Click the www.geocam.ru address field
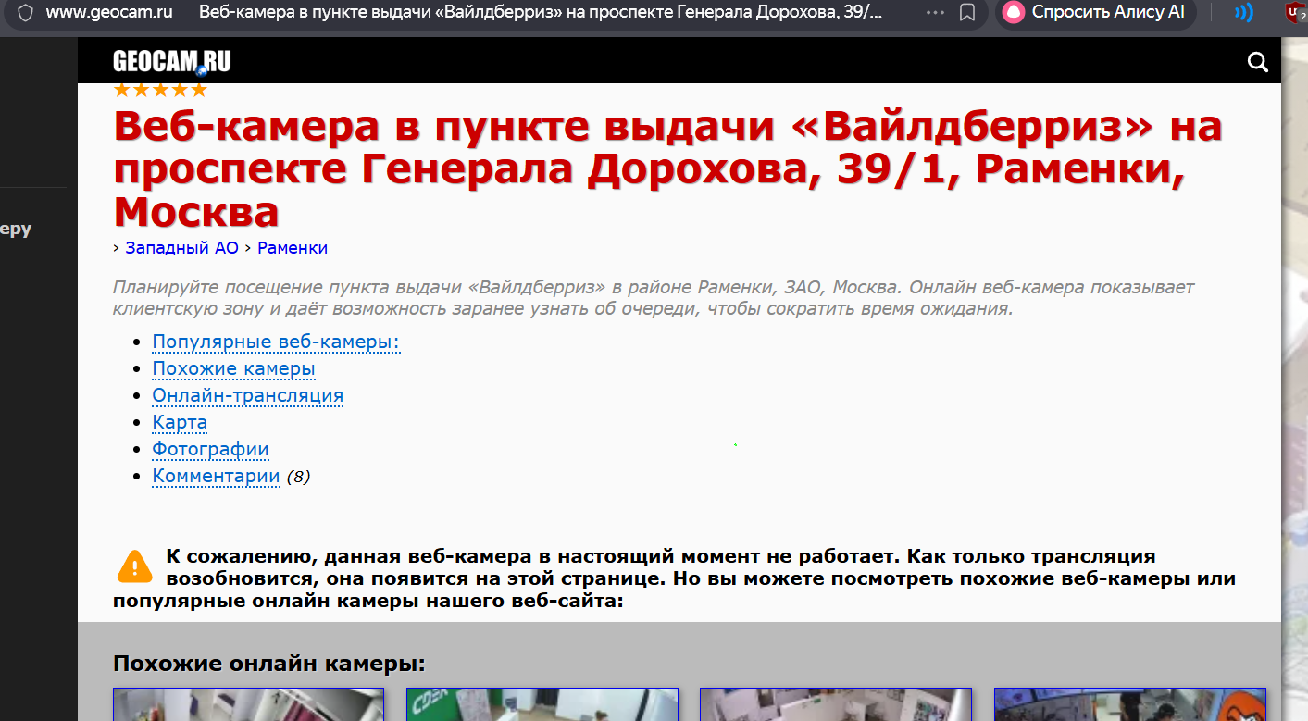This screenshot has height=721, width=1308. (109, 13)
